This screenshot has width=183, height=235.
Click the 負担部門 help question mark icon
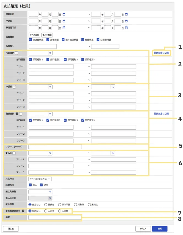point(17,114)
